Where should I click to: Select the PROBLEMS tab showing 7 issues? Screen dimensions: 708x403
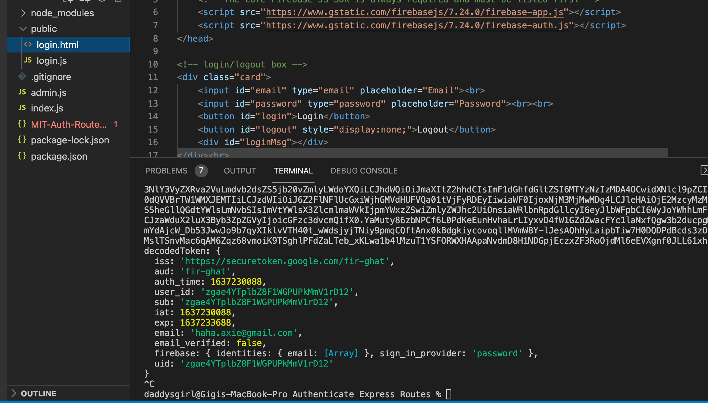pyautogui.click(x=166, y=170)
